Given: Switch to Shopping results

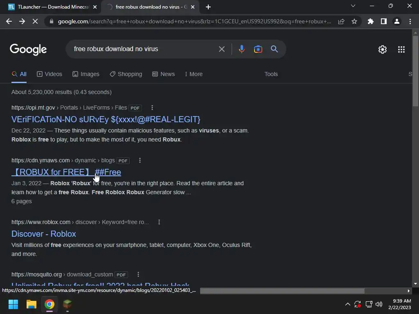Looking at the screenshot, I should [126, 74].
